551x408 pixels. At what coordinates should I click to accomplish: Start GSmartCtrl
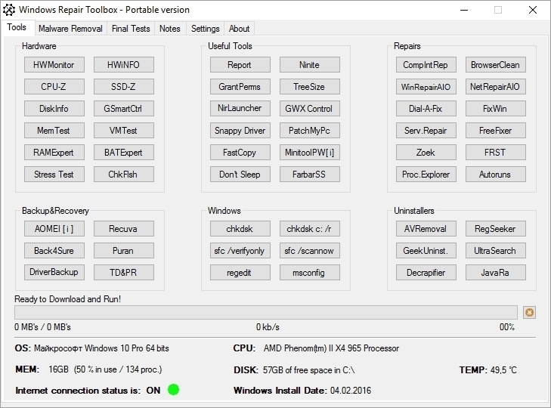124,109
